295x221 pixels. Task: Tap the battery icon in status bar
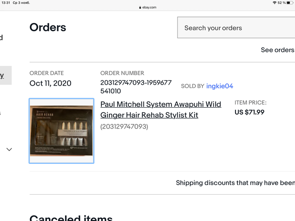290,3
